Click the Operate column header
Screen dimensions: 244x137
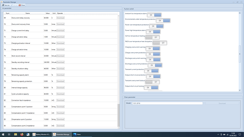coord(60,13)
